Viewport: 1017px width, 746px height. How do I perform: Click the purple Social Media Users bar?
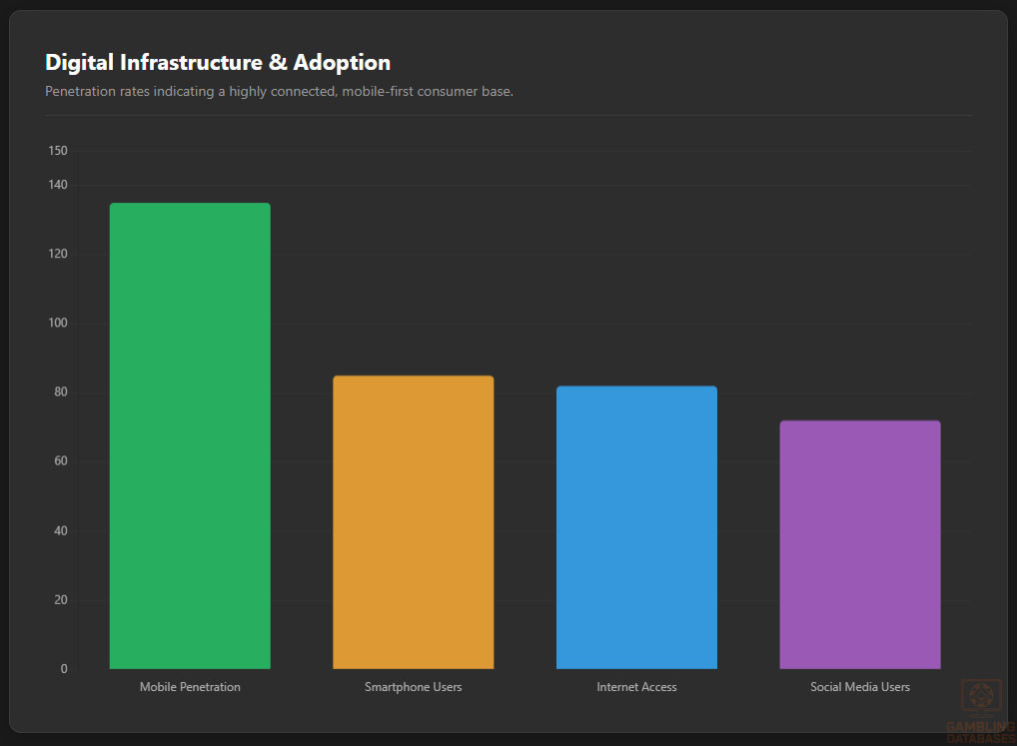[x=860, y=544]
